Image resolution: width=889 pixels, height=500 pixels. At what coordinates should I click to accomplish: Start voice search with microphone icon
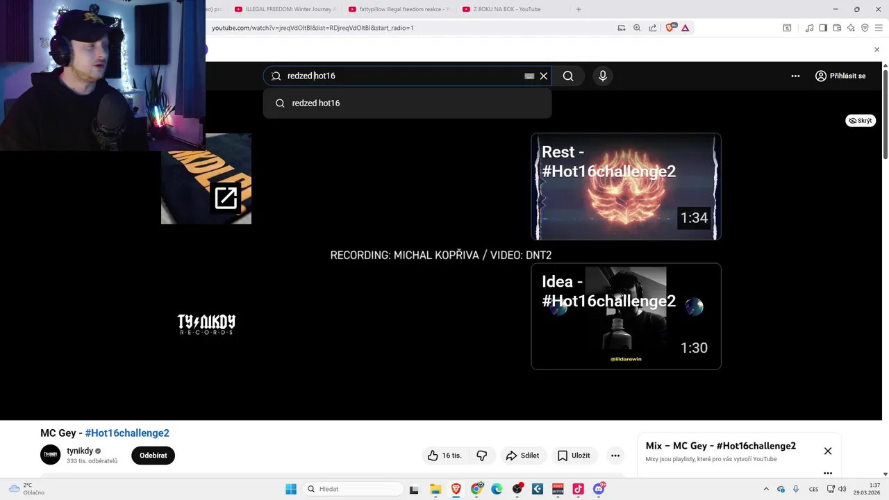(x=603, y=76)
